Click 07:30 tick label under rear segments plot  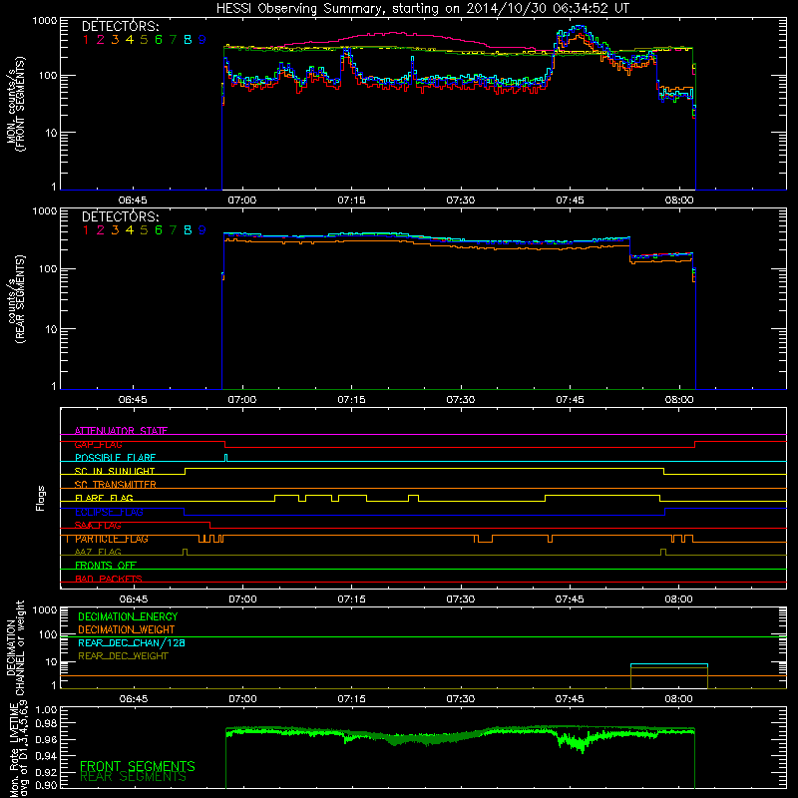pyautogui.click(x=461, y=400)
